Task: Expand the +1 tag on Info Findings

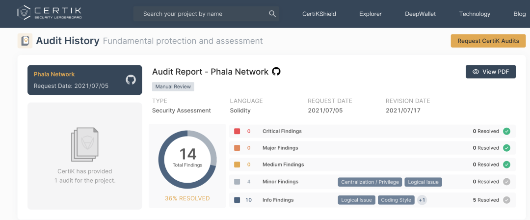Action: point(422,200)
